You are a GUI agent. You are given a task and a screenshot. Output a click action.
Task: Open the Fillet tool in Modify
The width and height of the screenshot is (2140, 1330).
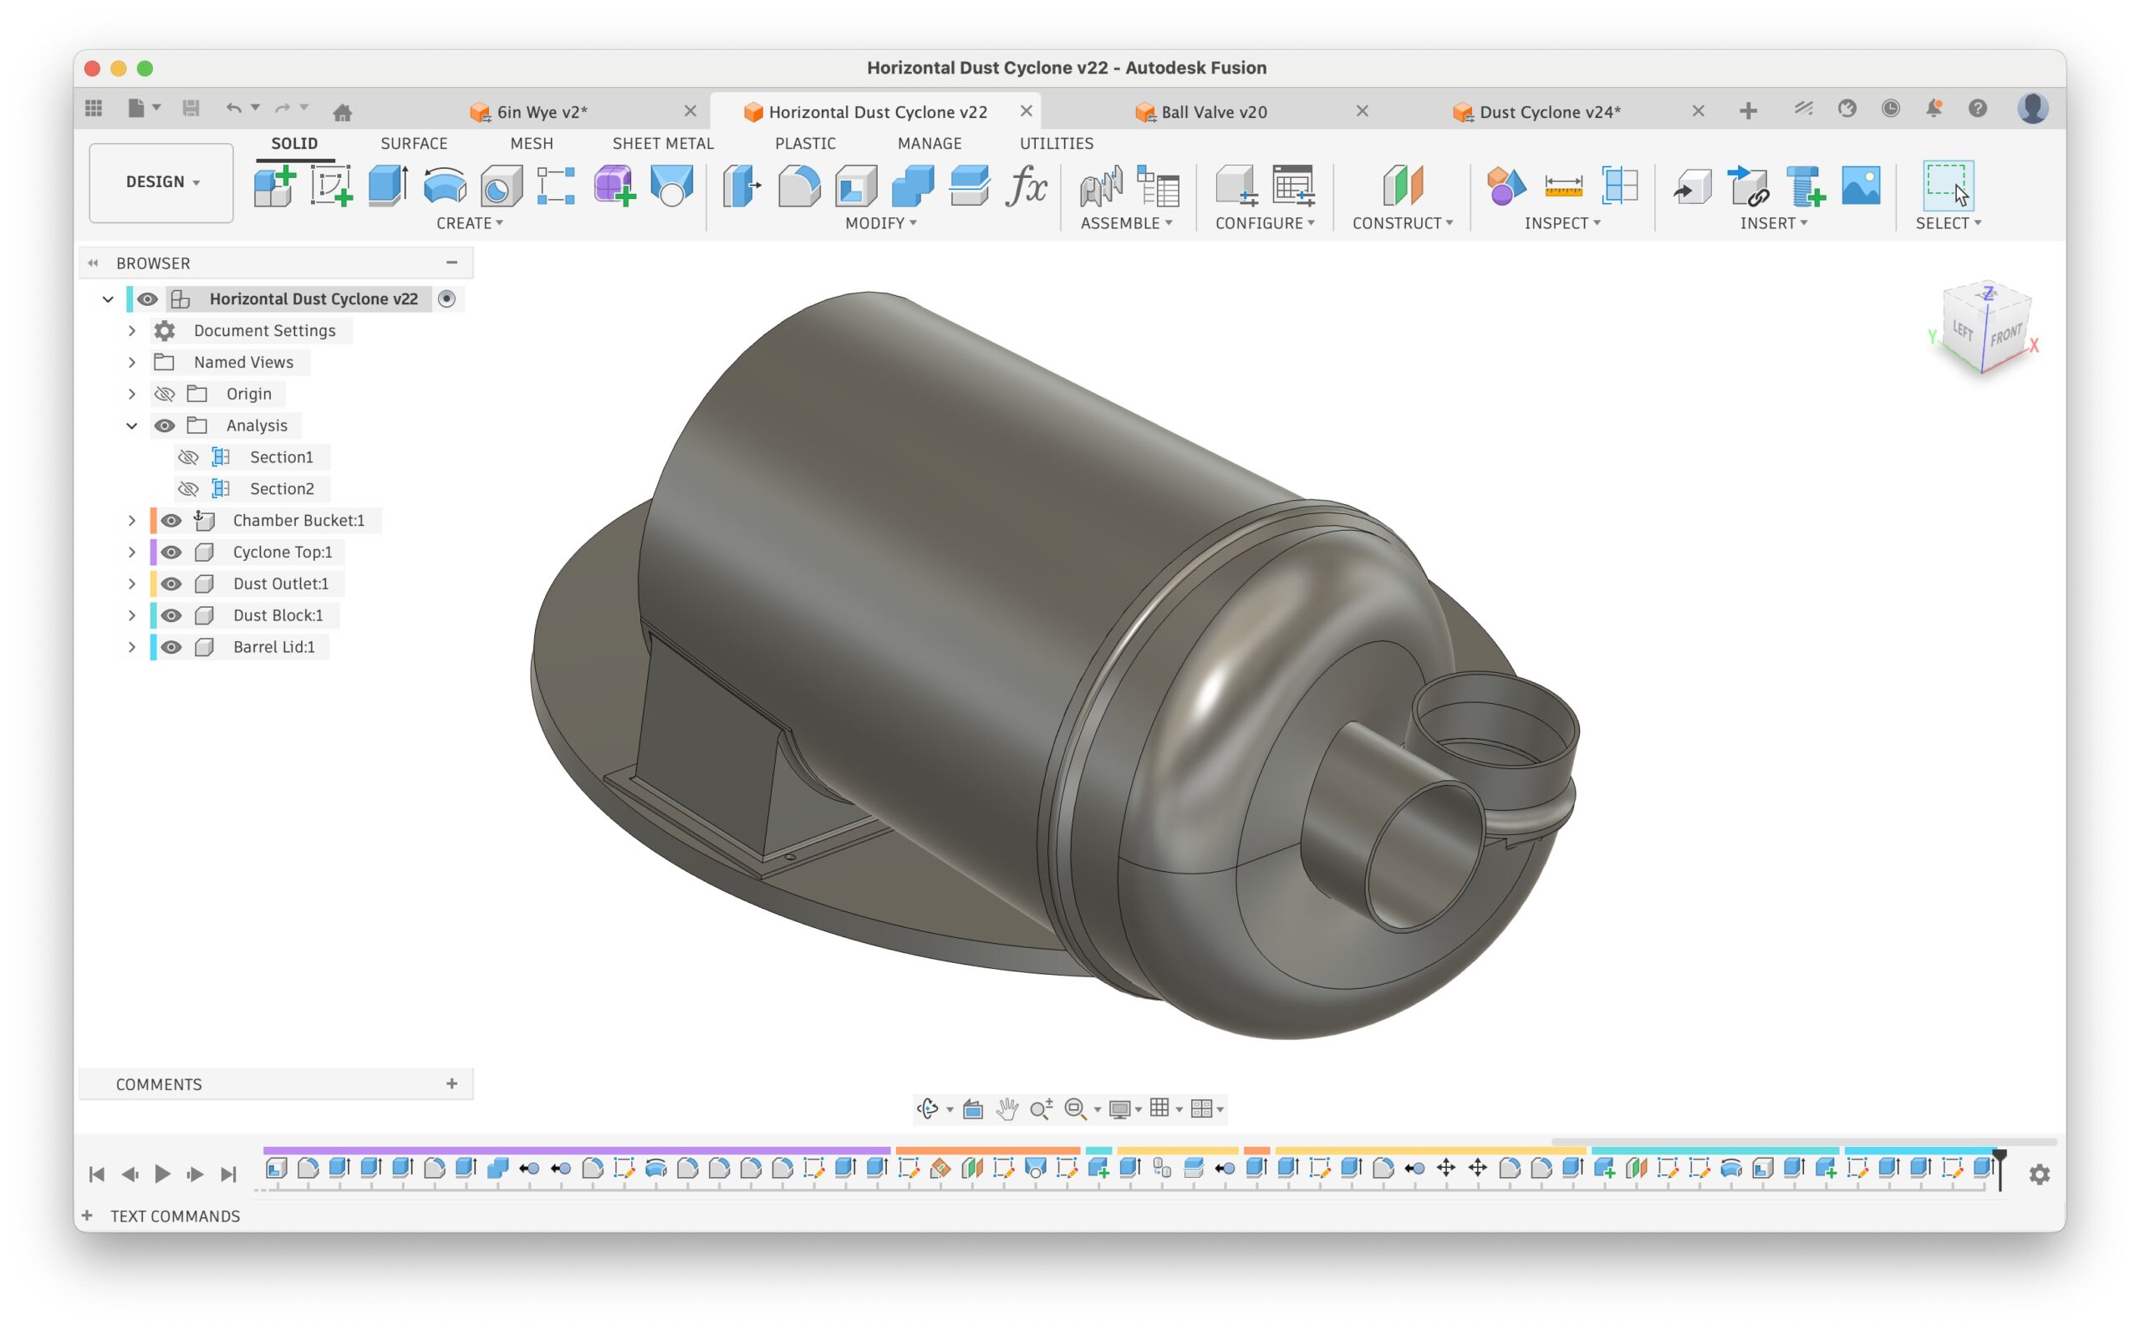coord(798,186)
